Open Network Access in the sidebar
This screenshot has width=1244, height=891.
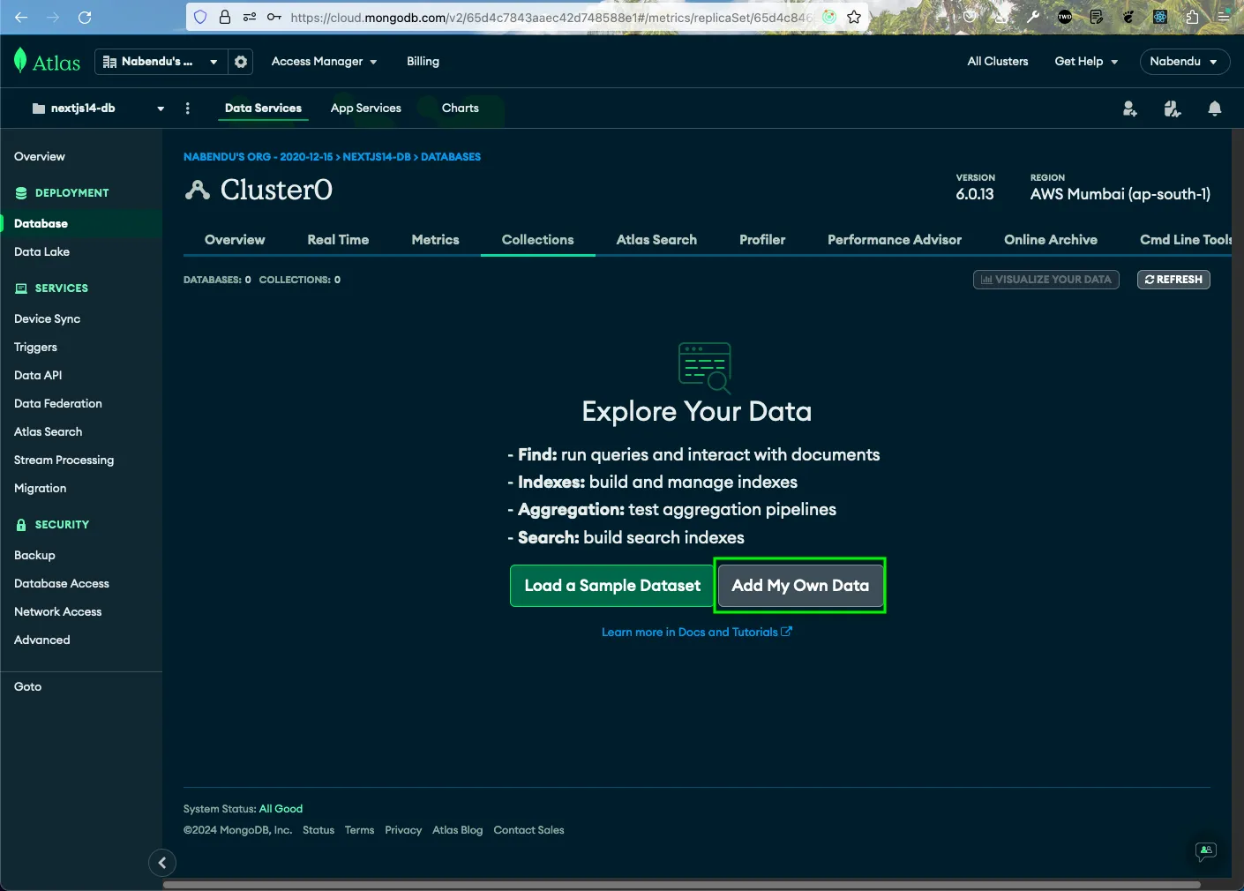point(57,612)
